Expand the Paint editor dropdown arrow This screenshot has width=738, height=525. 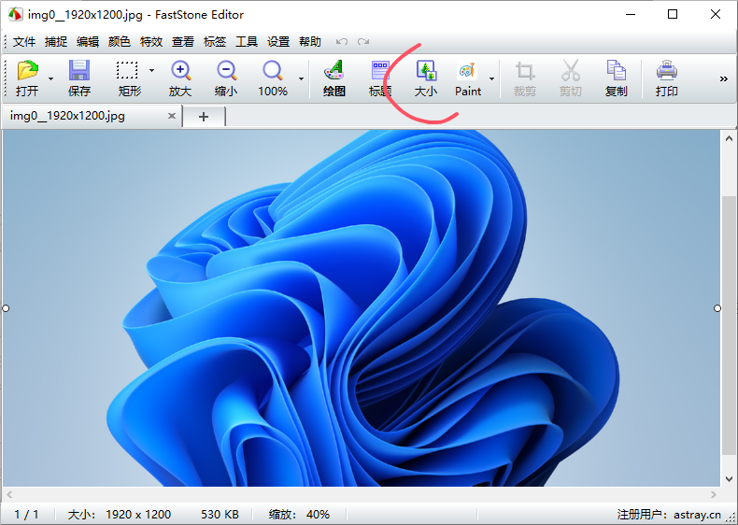point(491,78)
